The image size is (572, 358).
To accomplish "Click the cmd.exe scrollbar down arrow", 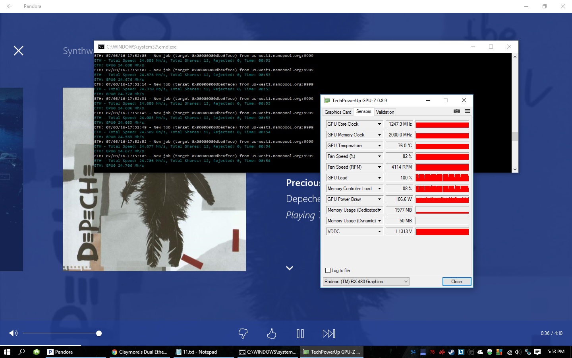I will 515,169.
